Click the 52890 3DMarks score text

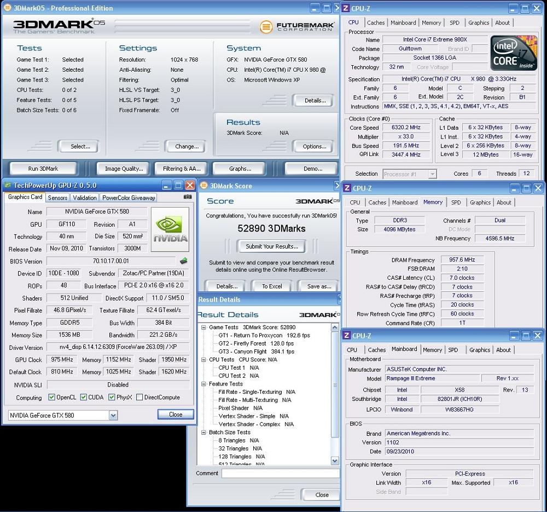click(x=271, y=228)
